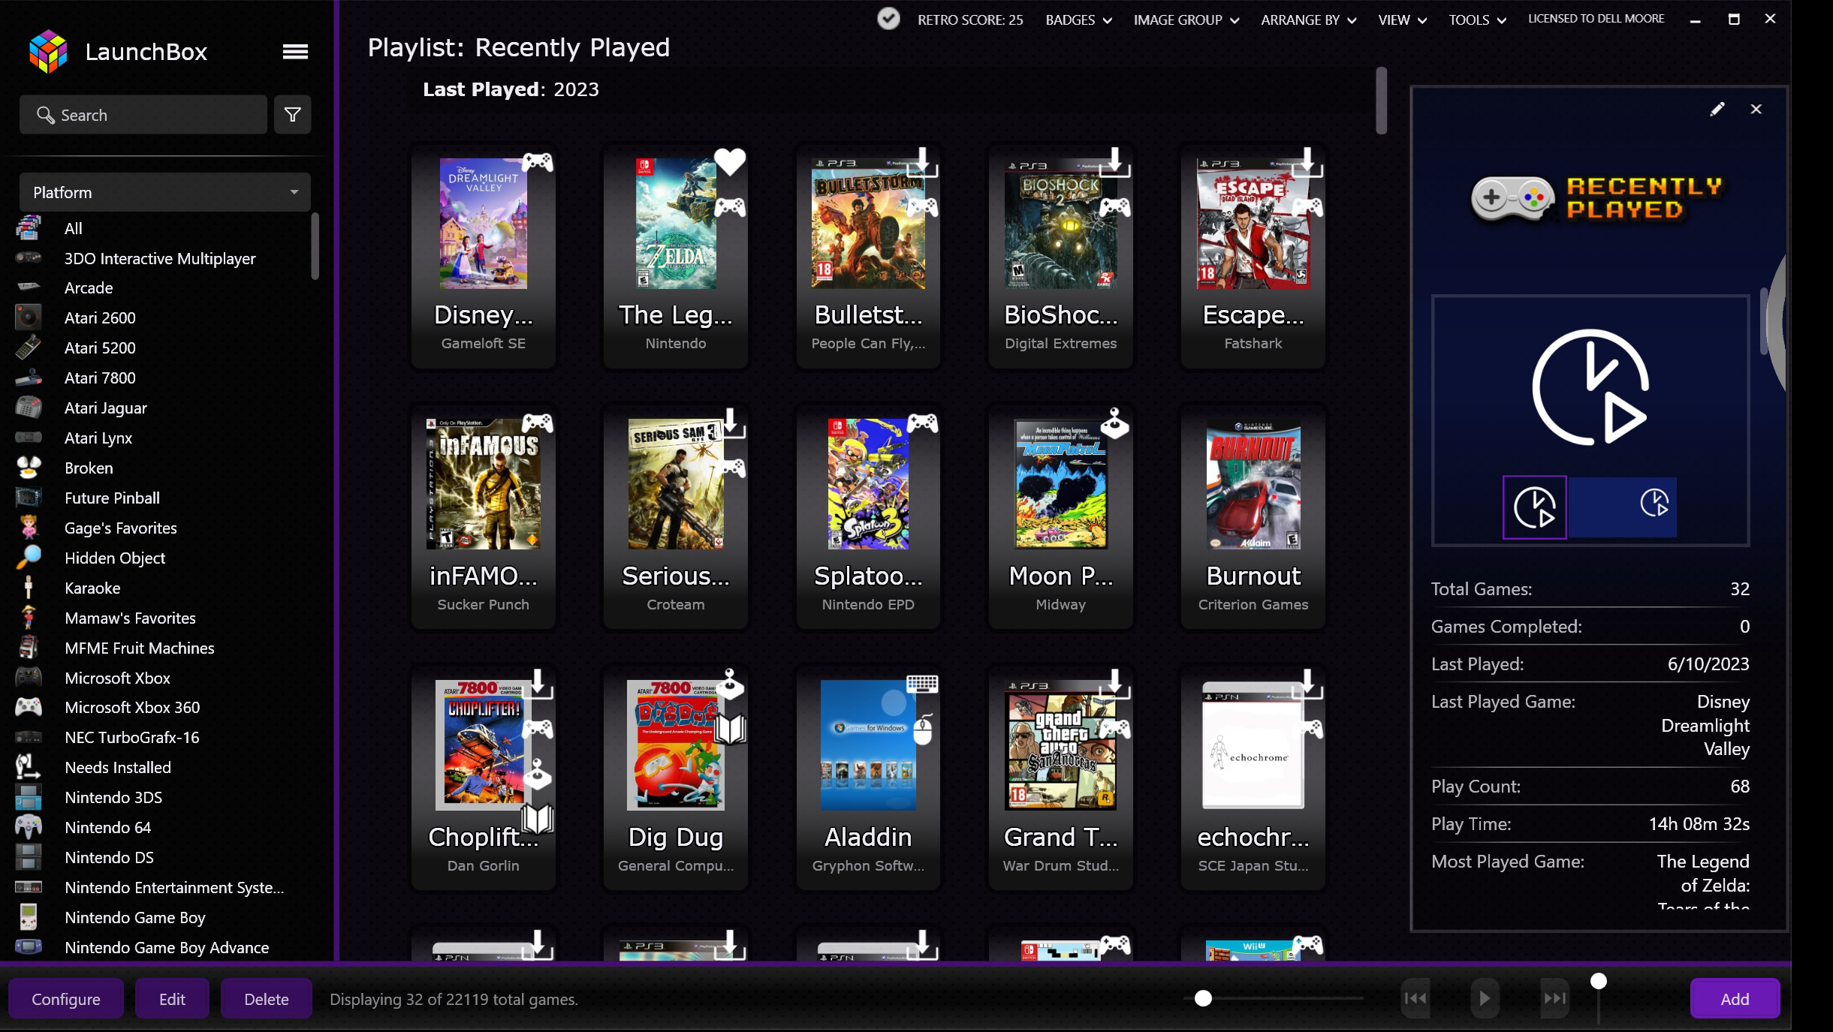
Task: Open the Image Group dropdown menu
Action: [1186, 20]
